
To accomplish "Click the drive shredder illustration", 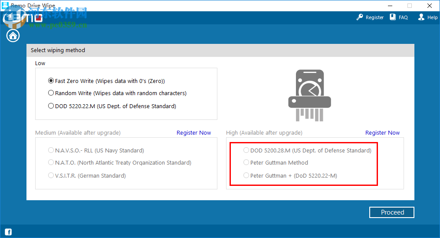I will click(x=309, y=96).
